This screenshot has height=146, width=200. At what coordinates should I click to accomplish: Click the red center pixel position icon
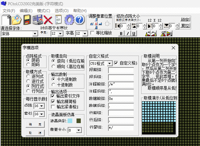pos(96,24)
